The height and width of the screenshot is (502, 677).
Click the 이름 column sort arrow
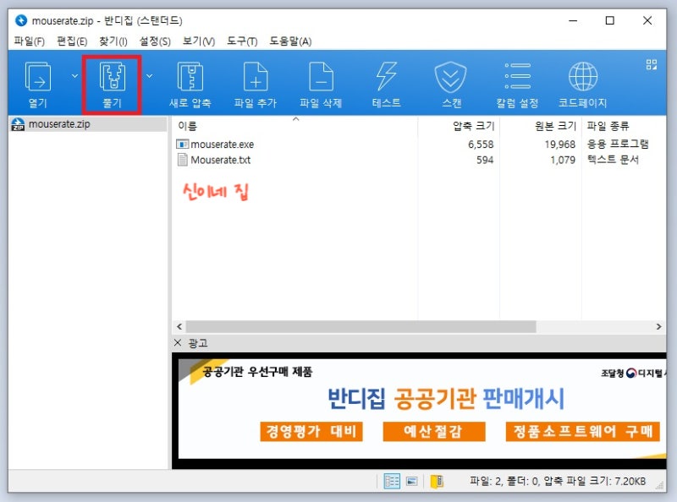(295, 120)
